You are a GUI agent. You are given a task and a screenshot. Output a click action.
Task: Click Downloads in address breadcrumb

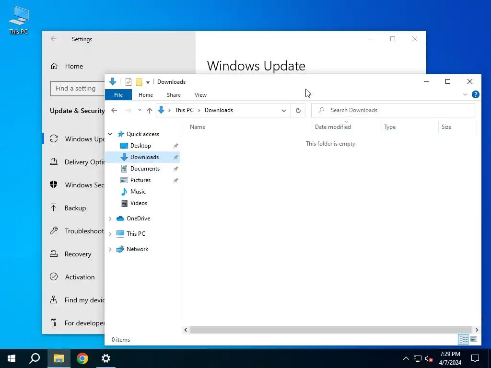coord(219,110)
